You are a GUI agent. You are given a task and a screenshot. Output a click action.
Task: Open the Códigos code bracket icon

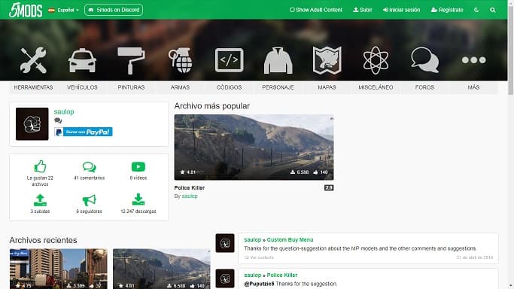(229, 60)
